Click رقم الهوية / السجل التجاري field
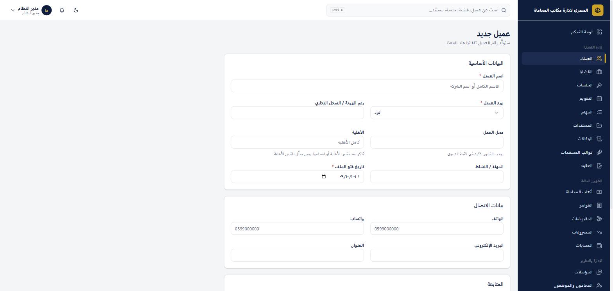The width and height of the screenshot is (613, 291). [297, 113]
